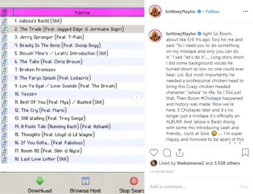Click the Browse Host icon

pyautogui.click(x=85, y=181)
